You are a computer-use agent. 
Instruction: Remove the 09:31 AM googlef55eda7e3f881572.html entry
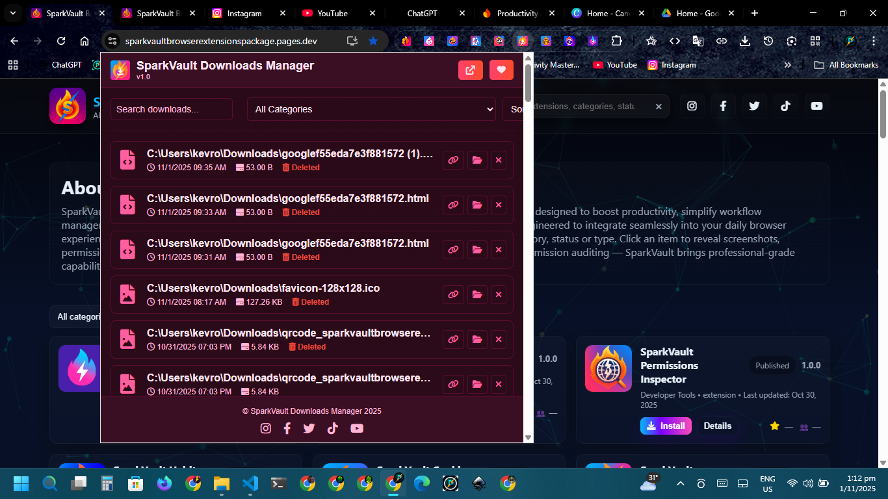click(499, 249)
